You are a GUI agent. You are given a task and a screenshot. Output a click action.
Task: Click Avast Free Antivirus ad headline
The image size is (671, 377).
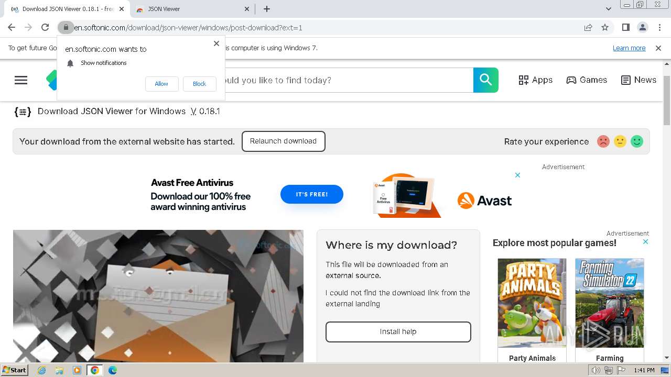[192, 183]
